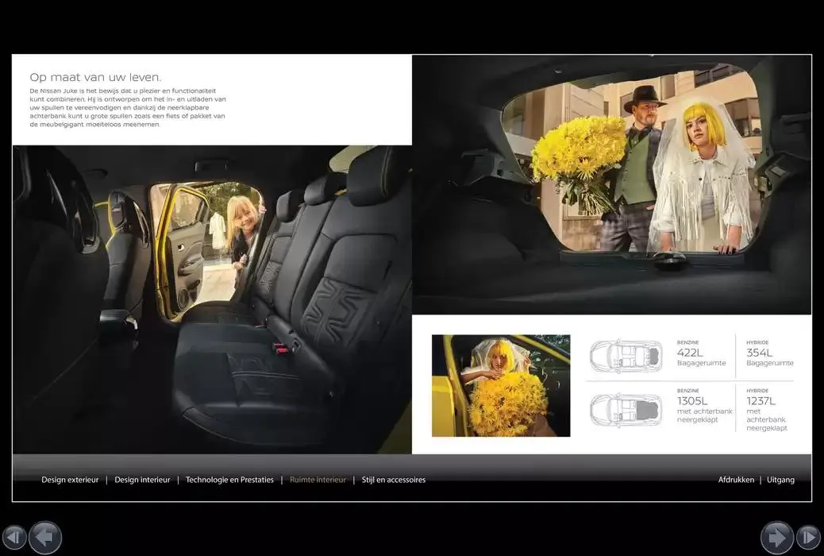Click the 1305L benzine folded-seat figure
This screenshot has width=824, height=556.
click(692, 401)
